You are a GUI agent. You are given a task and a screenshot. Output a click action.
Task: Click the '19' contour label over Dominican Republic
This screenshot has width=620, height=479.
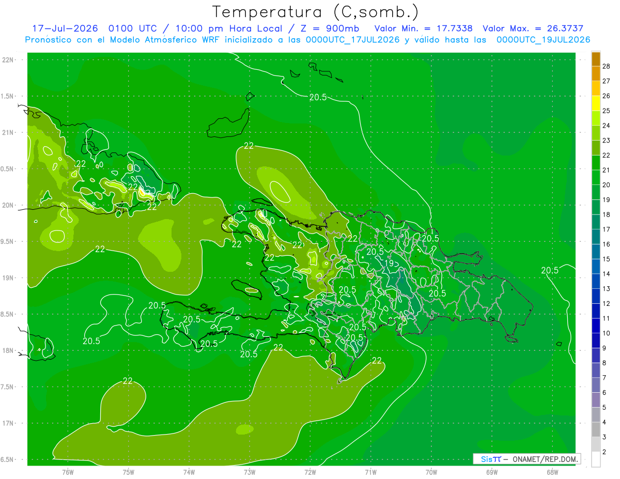389,263
